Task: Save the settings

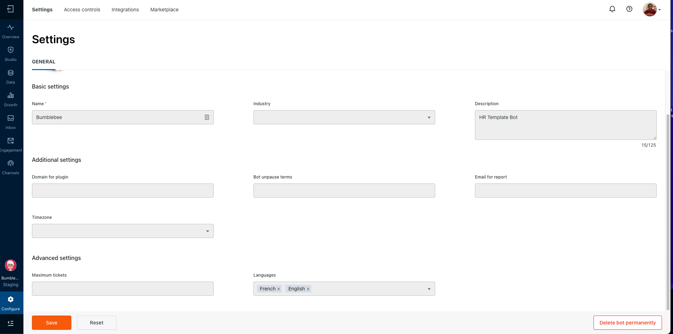Action: point(51,323)
